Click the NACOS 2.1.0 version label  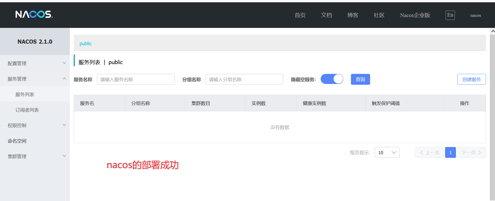35,42
